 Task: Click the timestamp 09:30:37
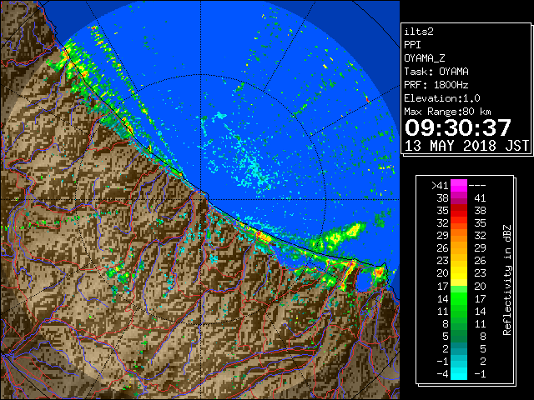457,127
